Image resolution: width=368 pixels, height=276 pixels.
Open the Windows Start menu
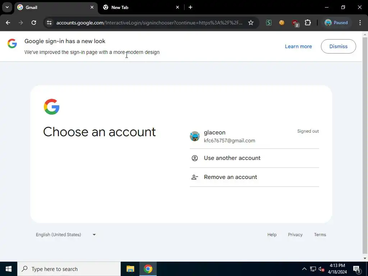pyautogui.click(x=9, y=269)
